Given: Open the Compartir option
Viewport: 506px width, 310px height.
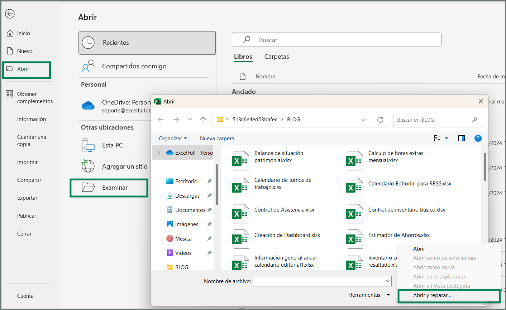Looking at the screenshot, I should point(29,180).
